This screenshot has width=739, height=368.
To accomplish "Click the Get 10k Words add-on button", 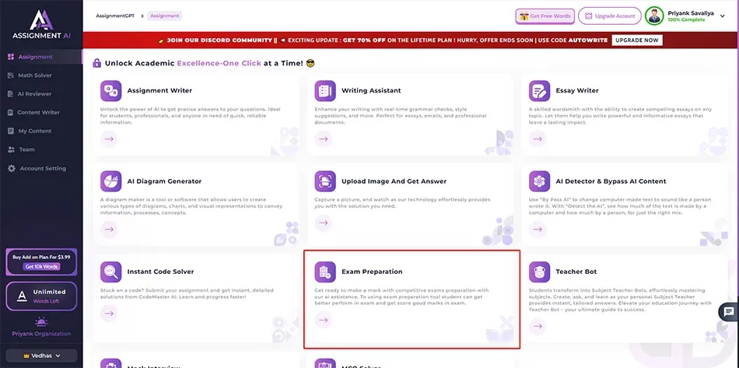I will tap(41, 266).
